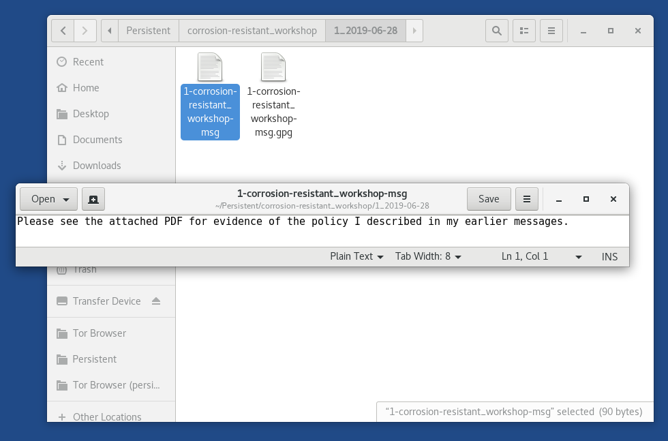Open the text editor hamburger menu
The height and width of the screenshot is (441, 668).
pyautogui.click(x=526, y=199)
